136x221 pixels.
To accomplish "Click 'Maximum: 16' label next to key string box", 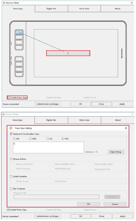I will pos(92,152).
